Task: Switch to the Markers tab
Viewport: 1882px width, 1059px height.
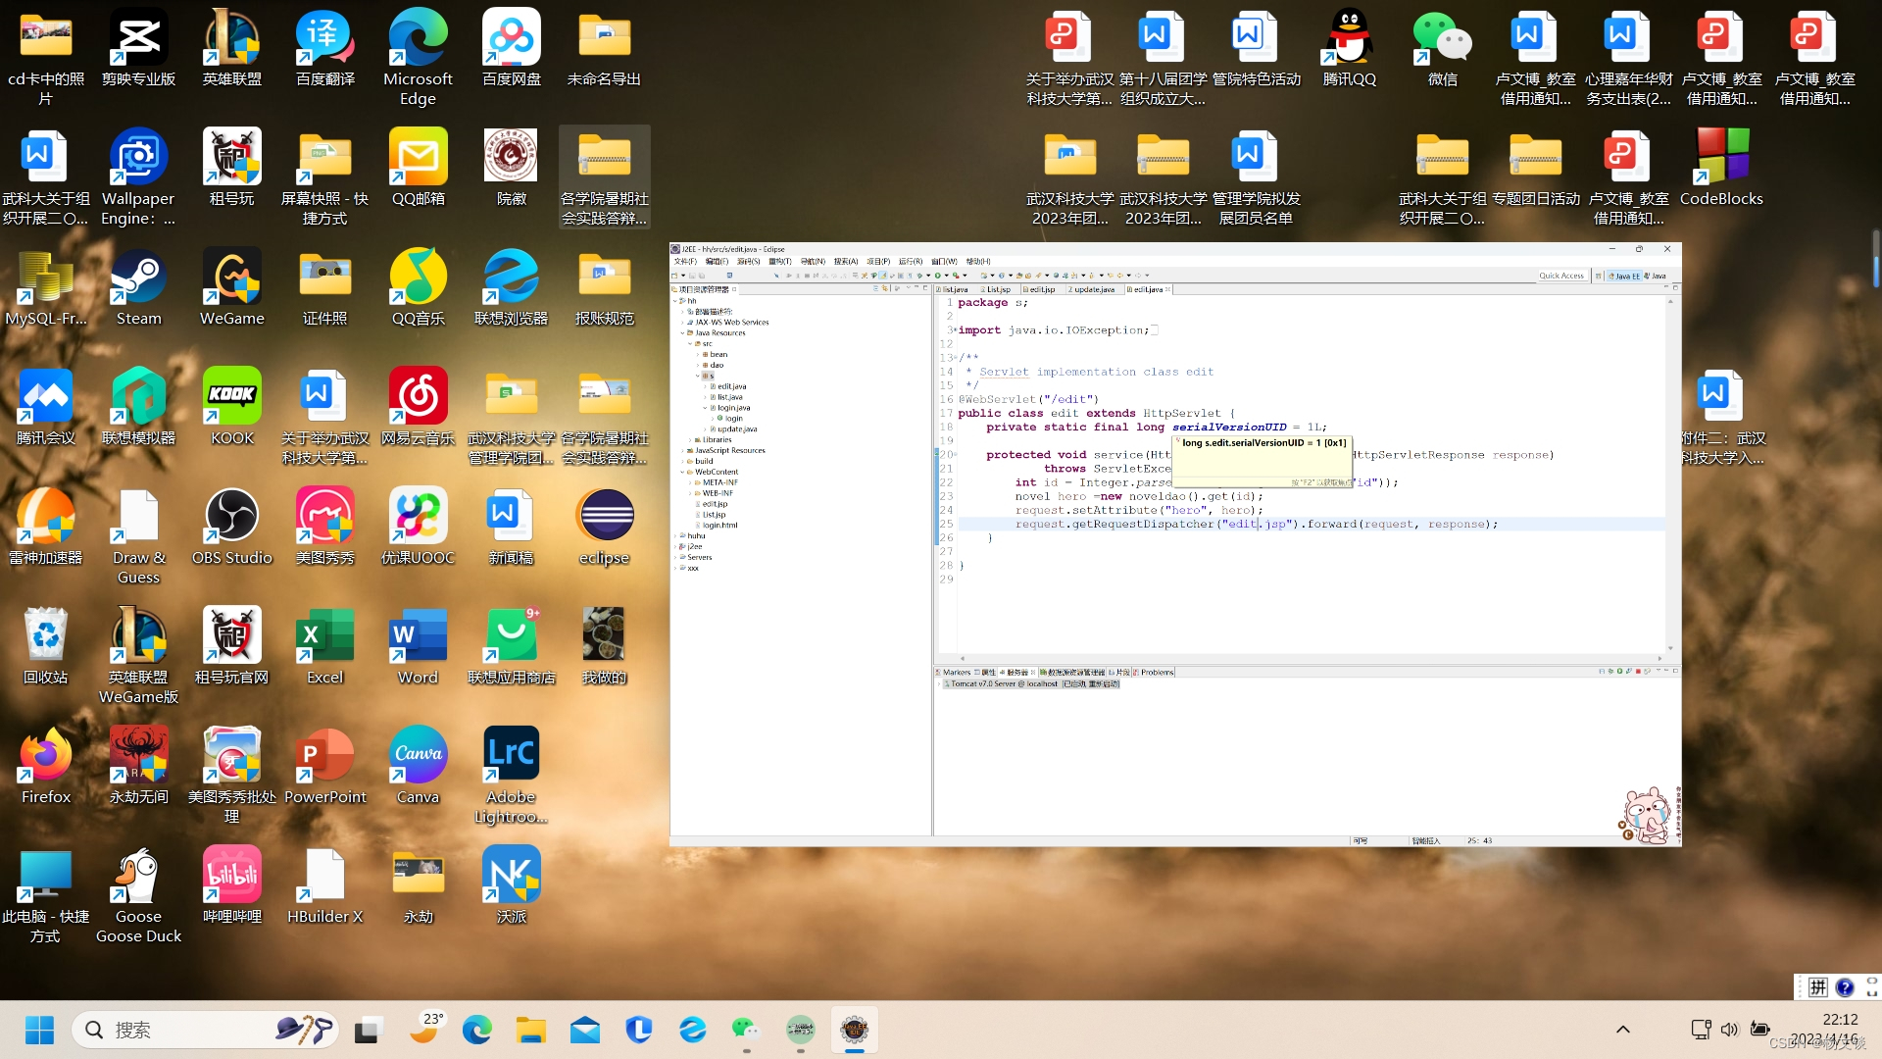Action: click(x=953, y=673)
